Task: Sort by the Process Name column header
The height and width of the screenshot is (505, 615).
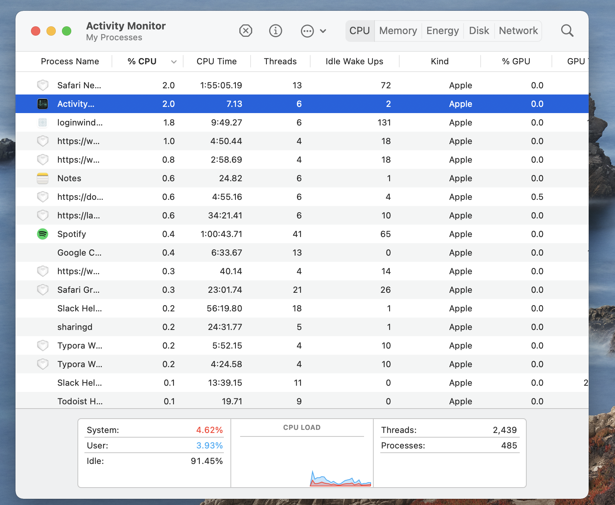Action: click(x=70, y=61)
